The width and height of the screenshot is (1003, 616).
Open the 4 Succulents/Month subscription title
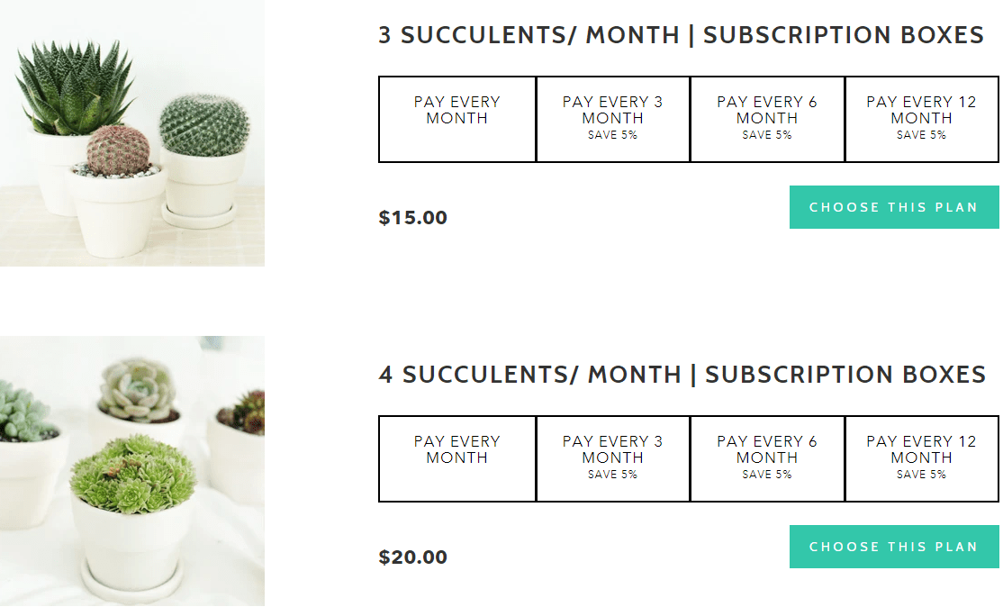pos(682,375)
